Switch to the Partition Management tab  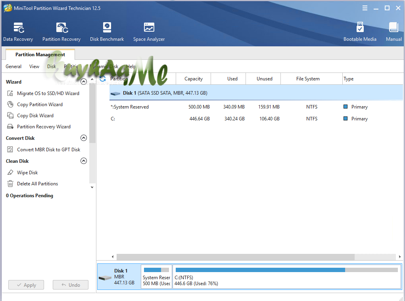(40, 54)
